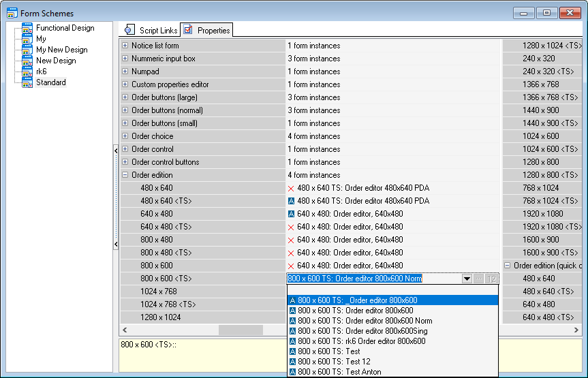Select the 1024 x 768 row

pos(202,292)
